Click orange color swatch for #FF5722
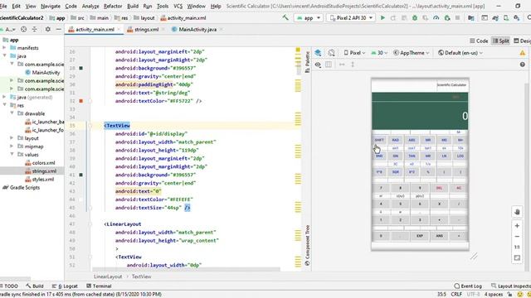531x298 pixels. click(x=81, y=101)
